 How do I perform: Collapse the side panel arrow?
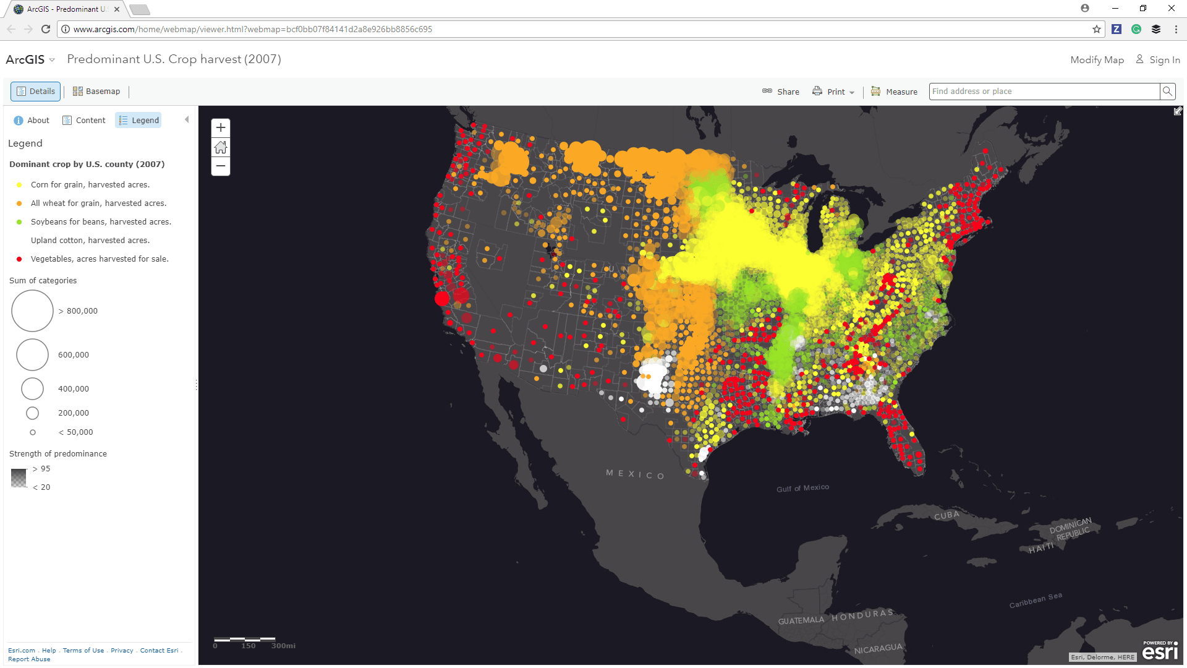click(x=187, y=120)
